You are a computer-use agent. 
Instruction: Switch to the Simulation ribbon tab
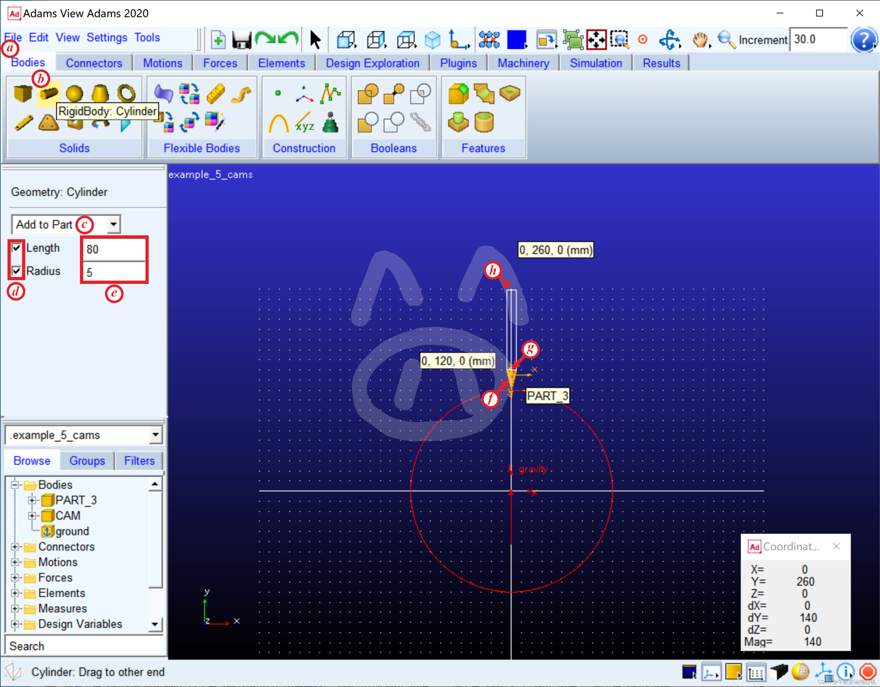[596, 63]
